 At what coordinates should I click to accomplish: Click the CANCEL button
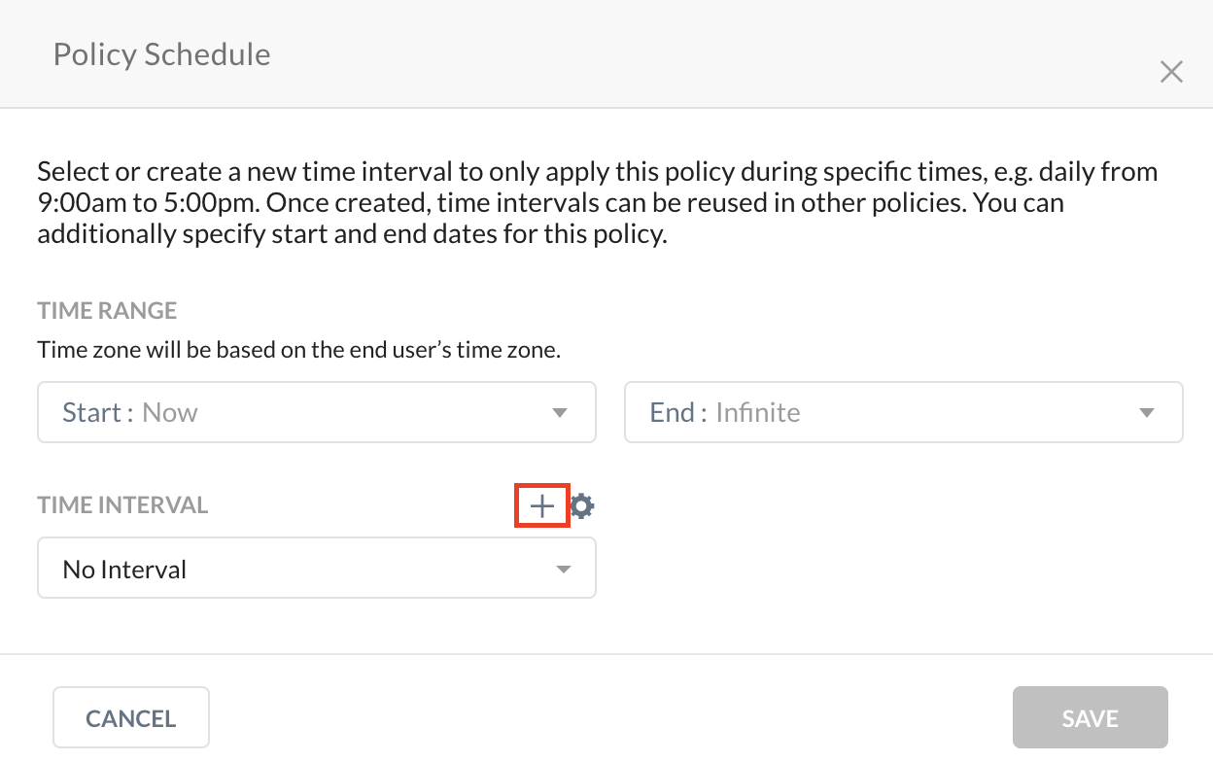pos(131,718)
